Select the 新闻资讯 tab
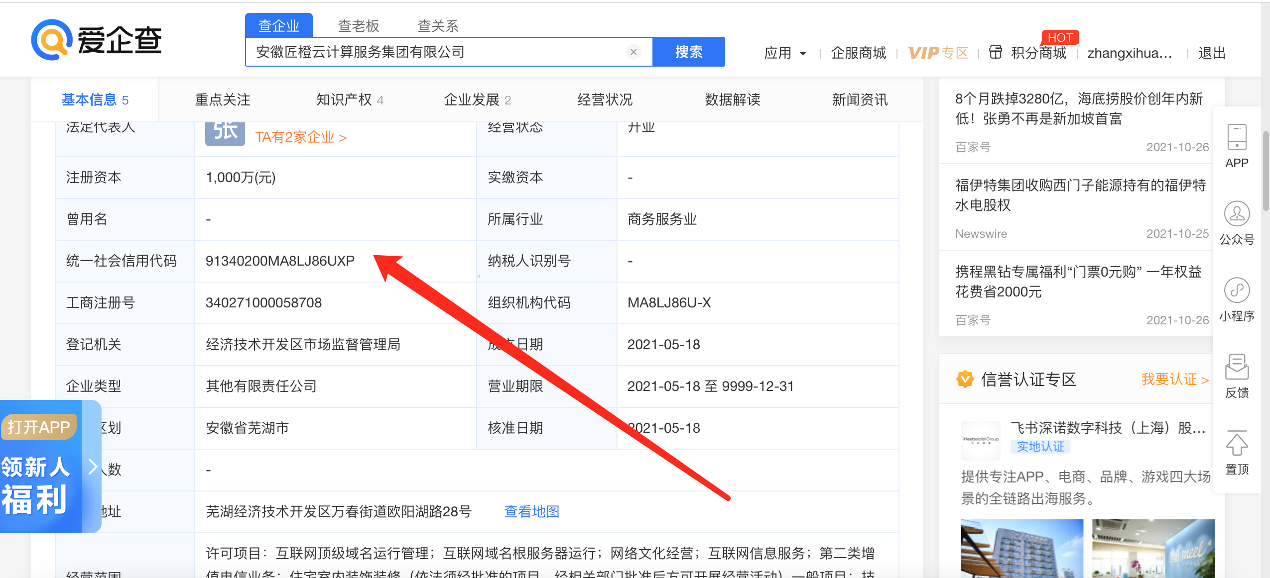 [x=860, y=100]
